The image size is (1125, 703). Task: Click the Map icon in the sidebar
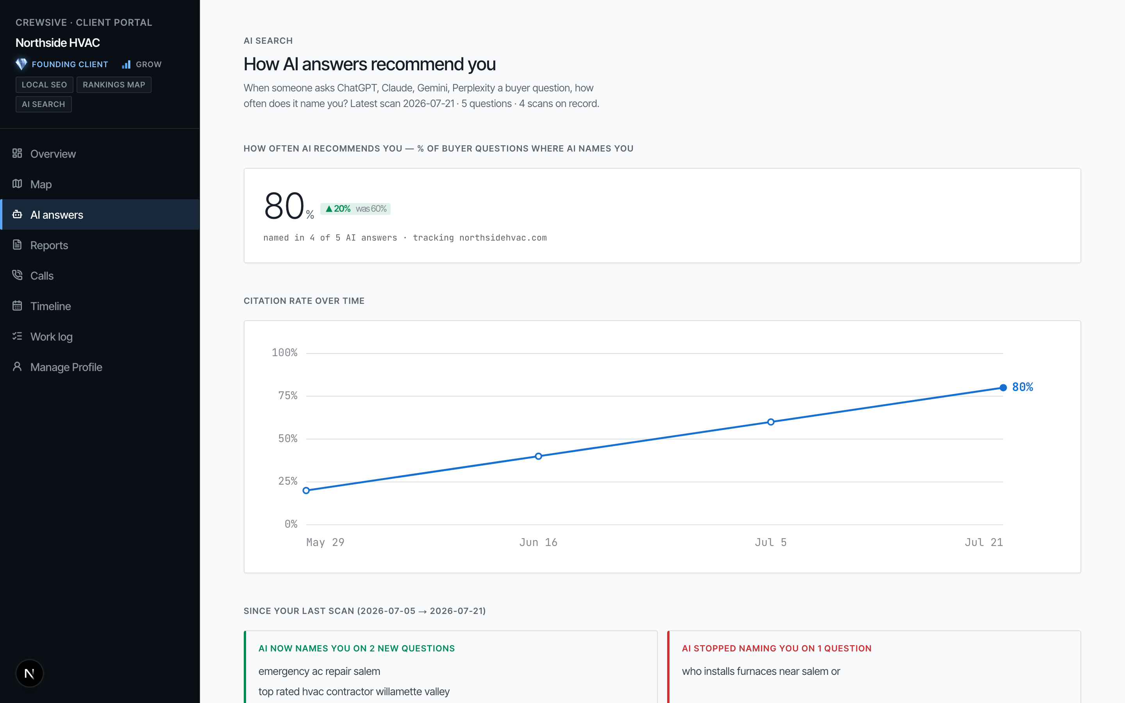(x=17, y=184)
